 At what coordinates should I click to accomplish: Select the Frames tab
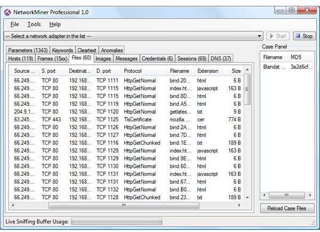(52, 59)
